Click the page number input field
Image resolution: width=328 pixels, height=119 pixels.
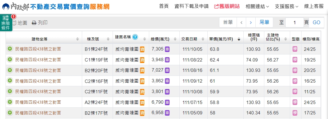[294, 22]
